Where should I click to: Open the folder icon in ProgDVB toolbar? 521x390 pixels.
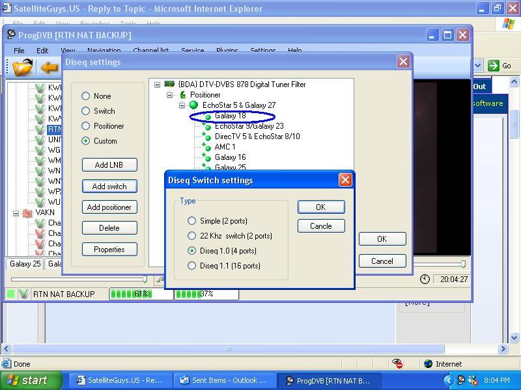click(22, 67)
